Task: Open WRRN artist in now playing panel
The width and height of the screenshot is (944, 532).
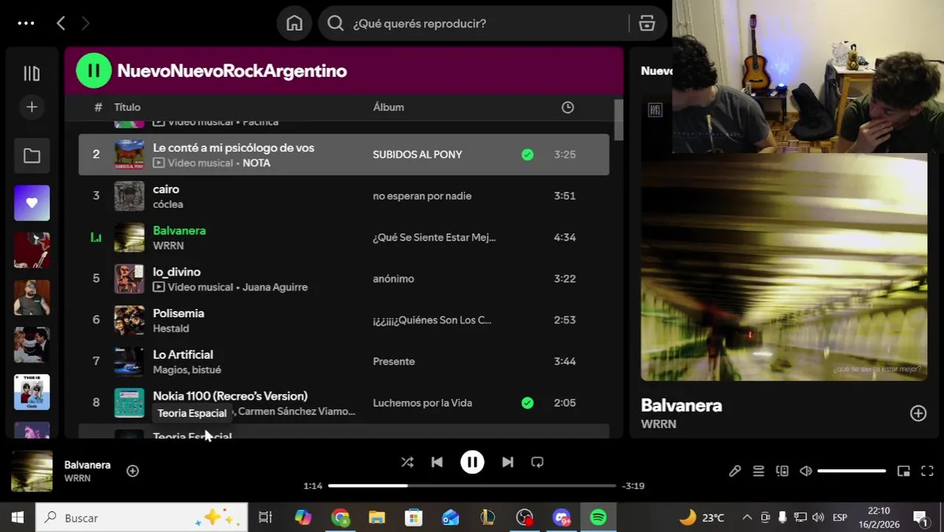Action: (658, 424)
